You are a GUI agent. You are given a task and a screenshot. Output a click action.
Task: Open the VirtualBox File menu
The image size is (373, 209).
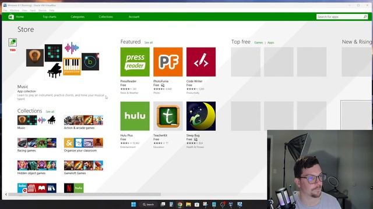point(5,10)
